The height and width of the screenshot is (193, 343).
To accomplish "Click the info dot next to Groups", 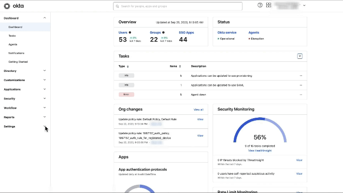I will tap(163, 32).
